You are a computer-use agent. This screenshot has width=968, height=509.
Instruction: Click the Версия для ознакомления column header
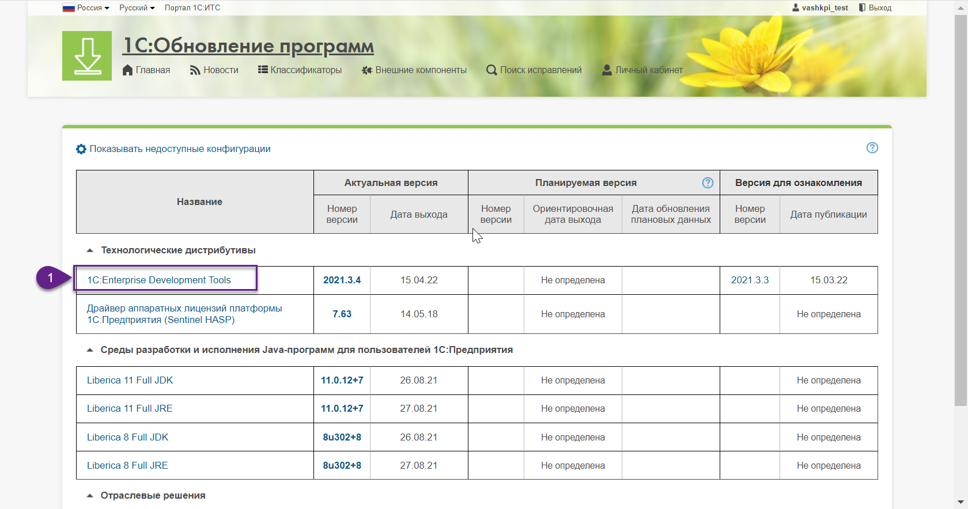(799, 183)
